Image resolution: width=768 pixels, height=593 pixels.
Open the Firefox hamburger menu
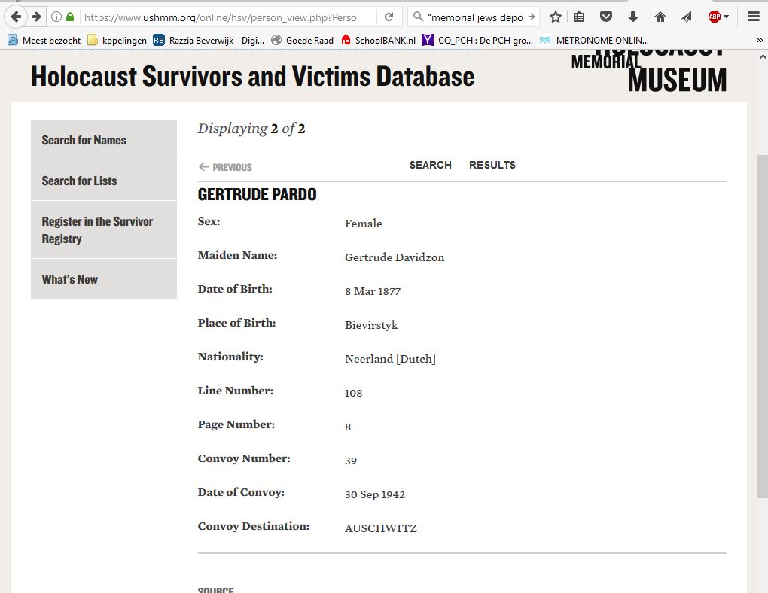click(x=754, y=17)
